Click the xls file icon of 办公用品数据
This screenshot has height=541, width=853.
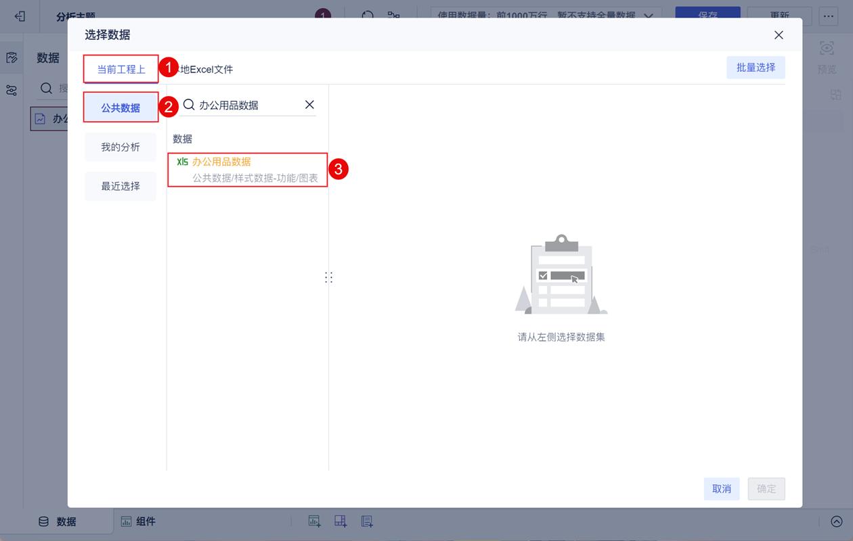183,162
